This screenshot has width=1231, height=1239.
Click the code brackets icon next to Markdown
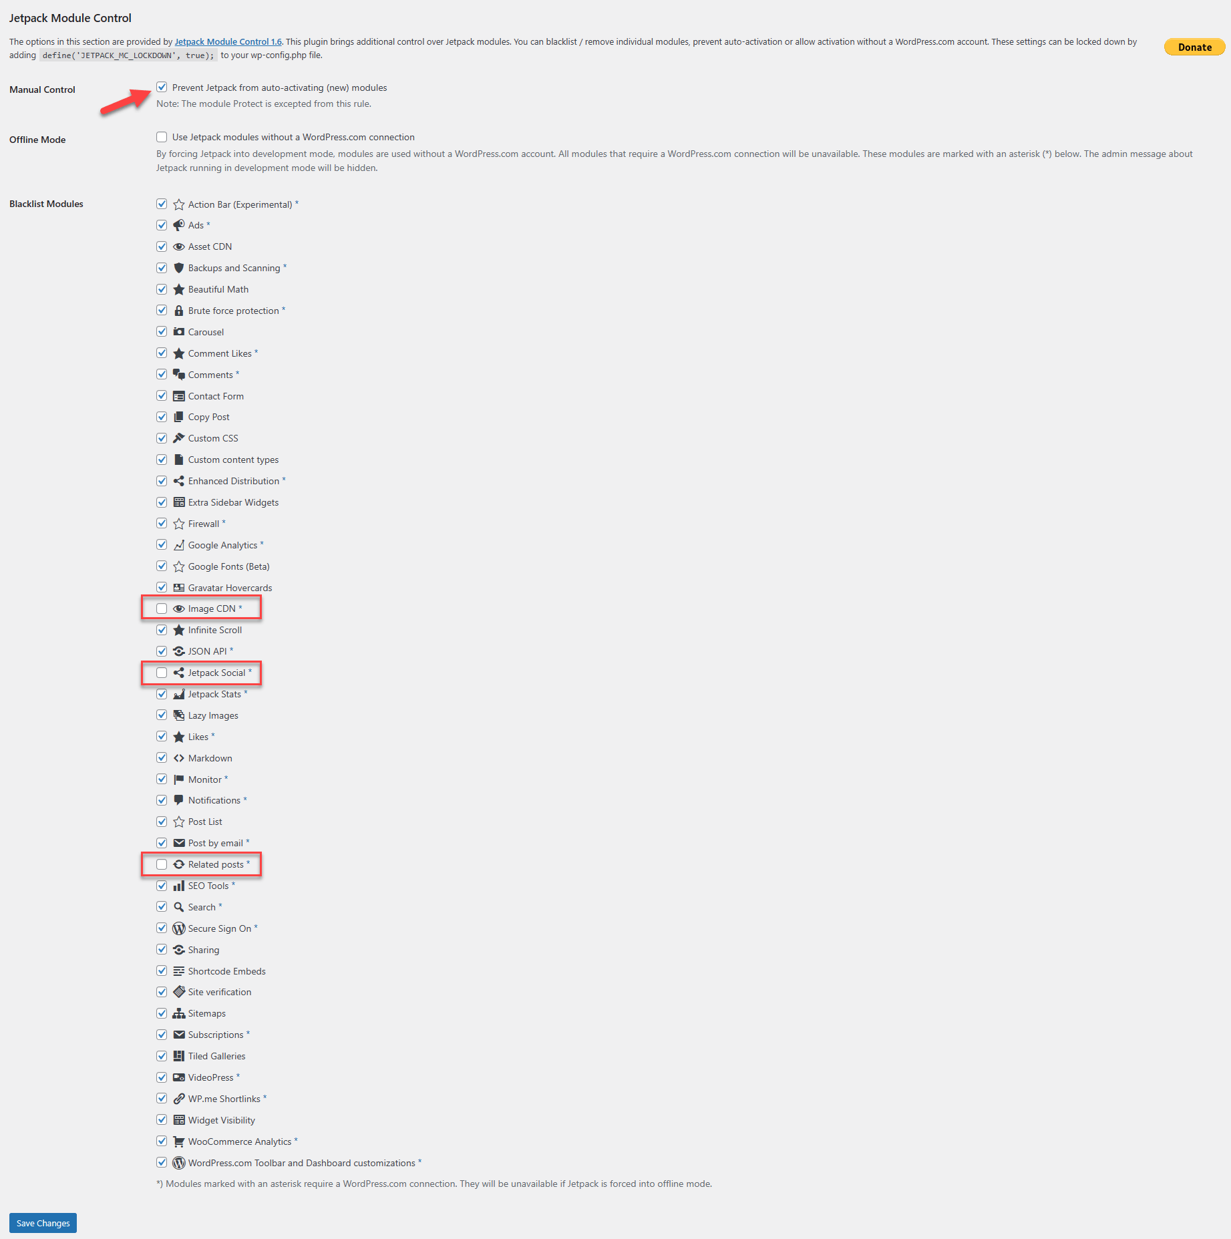(x=179, y=758)
